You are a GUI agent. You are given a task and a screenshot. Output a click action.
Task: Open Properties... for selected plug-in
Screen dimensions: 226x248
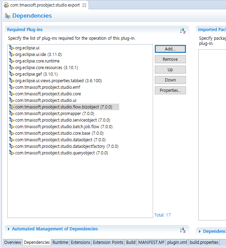[x=170, y=90]
